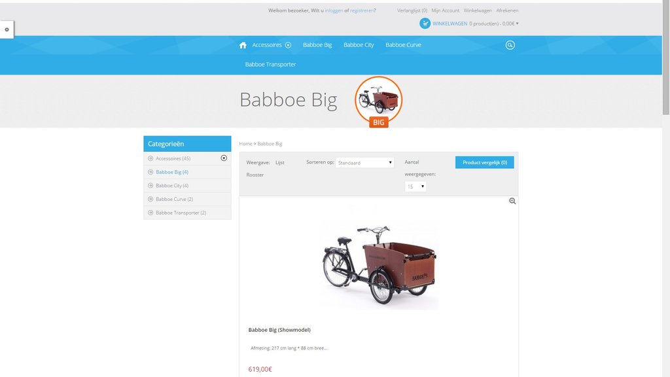Open search via magnifier icon in blue bar

point(510,45)
